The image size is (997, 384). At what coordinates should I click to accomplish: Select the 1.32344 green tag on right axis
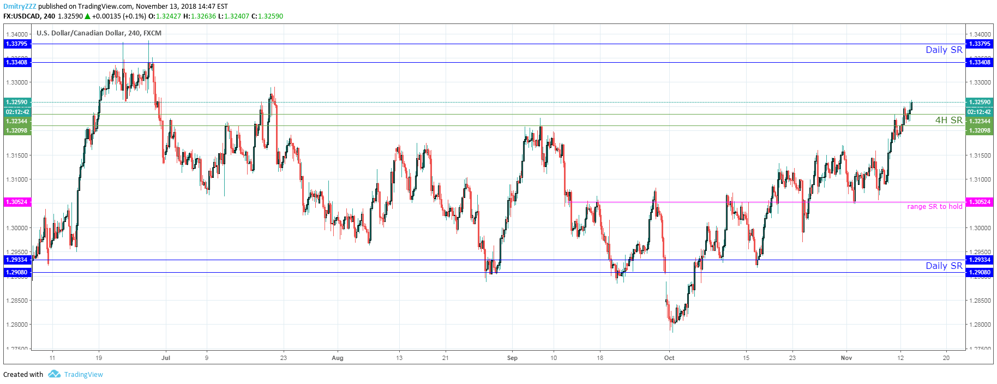coord(980,121)
